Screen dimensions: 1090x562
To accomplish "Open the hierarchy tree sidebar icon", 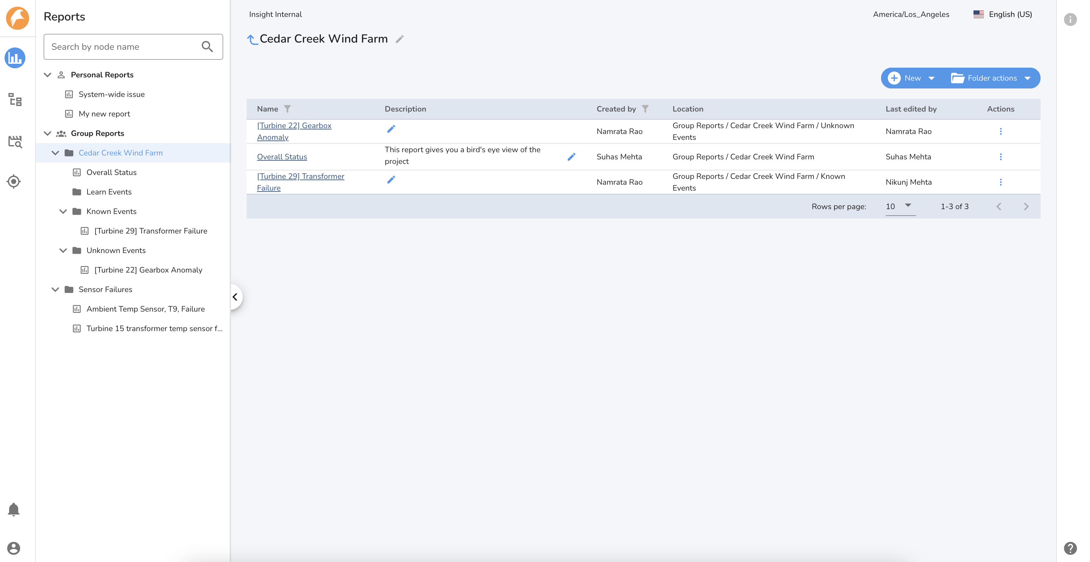I will pyautogui.click(x=15, y=100).
